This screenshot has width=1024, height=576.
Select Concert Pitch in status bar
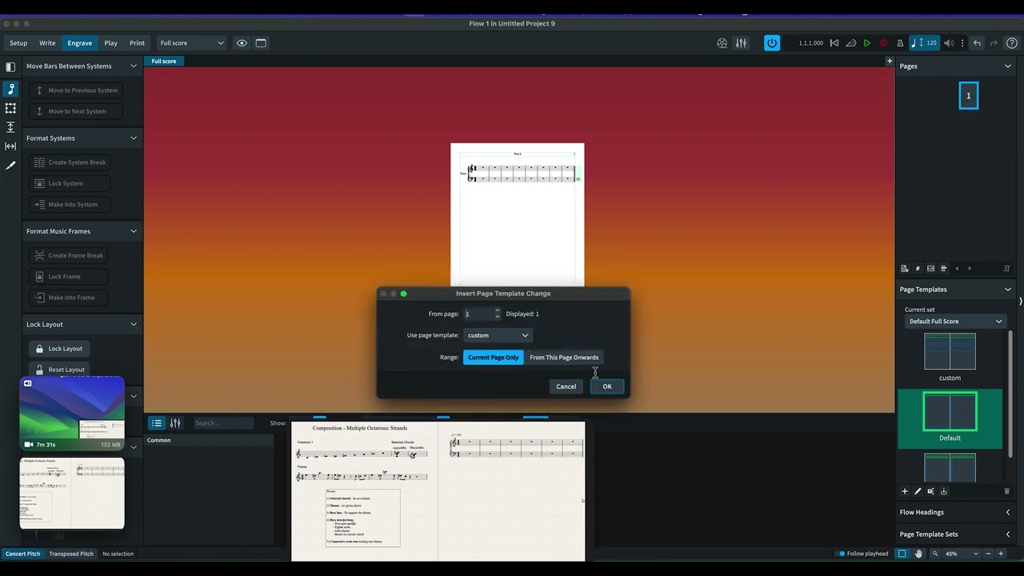click(x=23, y=554)
